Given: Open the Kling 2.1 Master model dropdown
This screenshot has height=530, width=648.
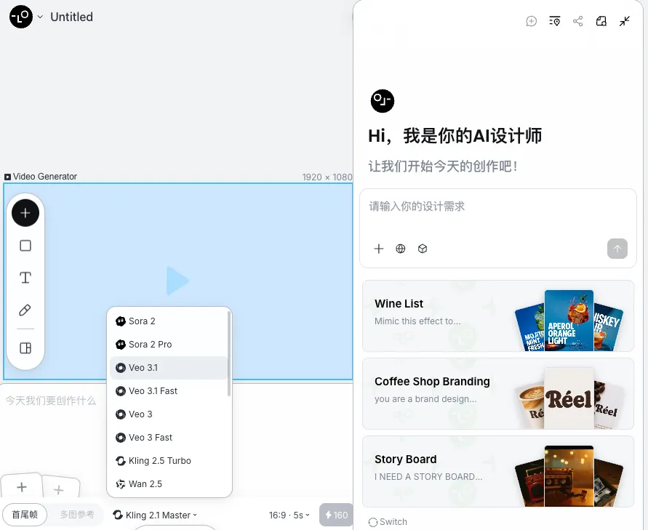Looking at the screenshot, I should [156, 515].
